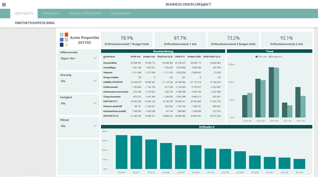Click the 73,2% Driftnettoöverskott 2 Budget Helår card

[233, 40]
